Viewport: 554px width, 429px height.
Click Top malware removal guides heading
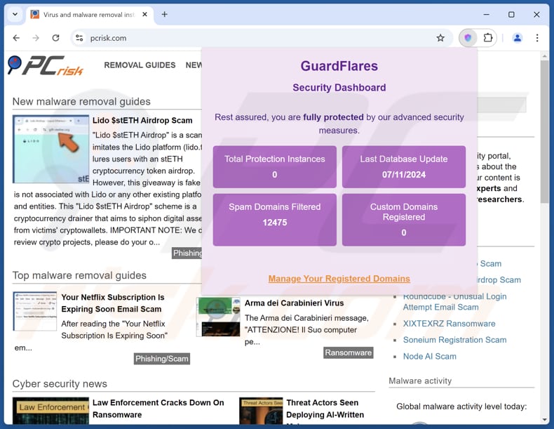[x=79, y=275]
